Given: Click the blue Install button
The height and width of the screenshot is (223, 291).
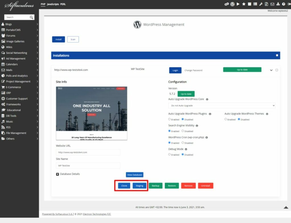Looking at the screenshot, I should click(59, 39).
